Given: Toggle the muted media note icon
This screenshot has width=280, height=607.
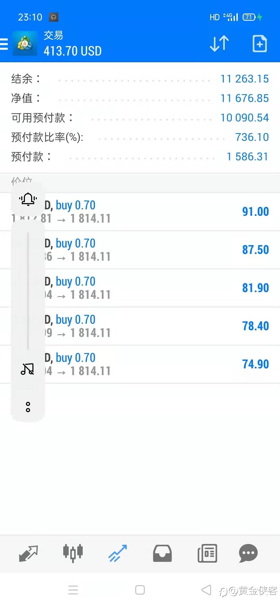Looking at the screenshot, I should [x=27, y=369].
